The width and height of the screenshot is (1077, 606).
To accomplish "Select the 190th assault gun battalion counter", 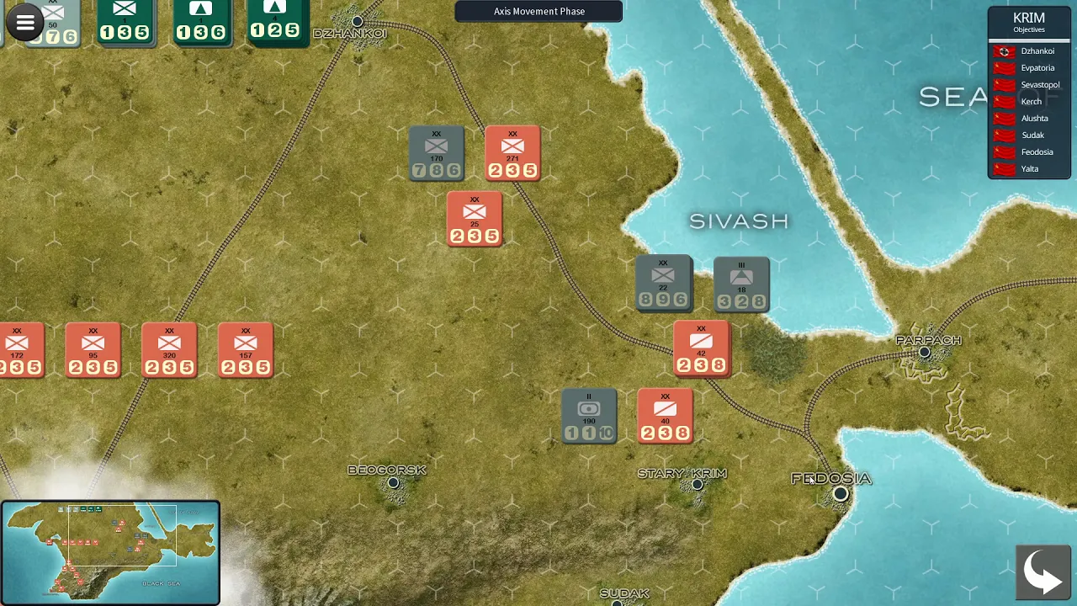I will click(x=589, y=416).
